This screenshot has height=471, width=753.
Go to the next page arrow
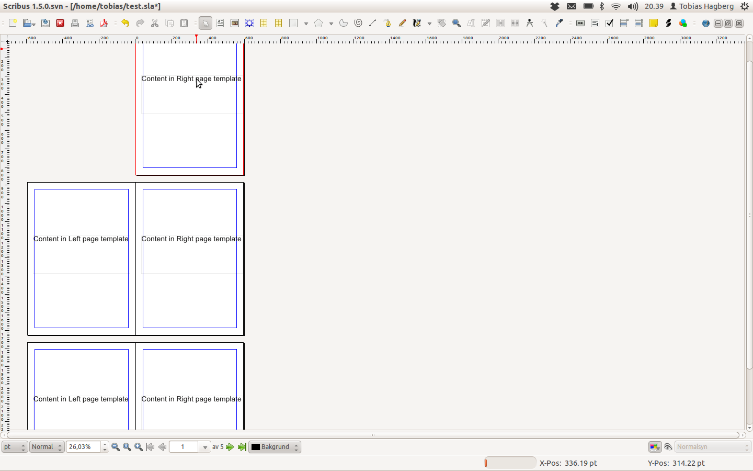point(230,447)
